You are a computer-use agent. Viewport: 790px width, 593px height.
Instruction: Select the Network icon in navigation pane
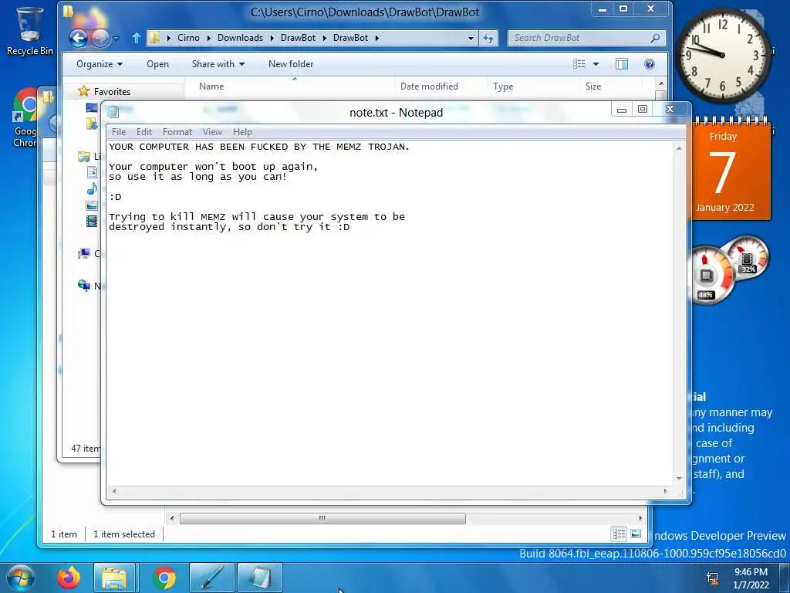(83, 286)
